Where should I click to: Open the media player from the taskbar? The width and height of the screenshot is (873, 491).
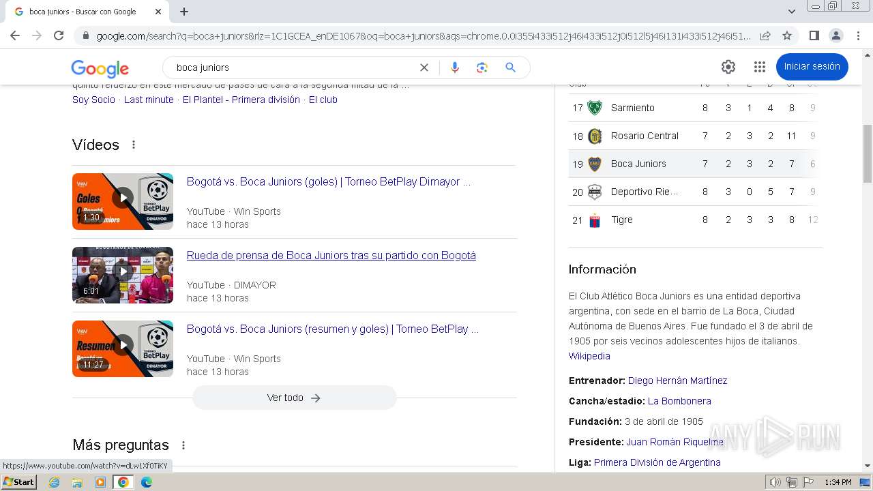[100, 482]
